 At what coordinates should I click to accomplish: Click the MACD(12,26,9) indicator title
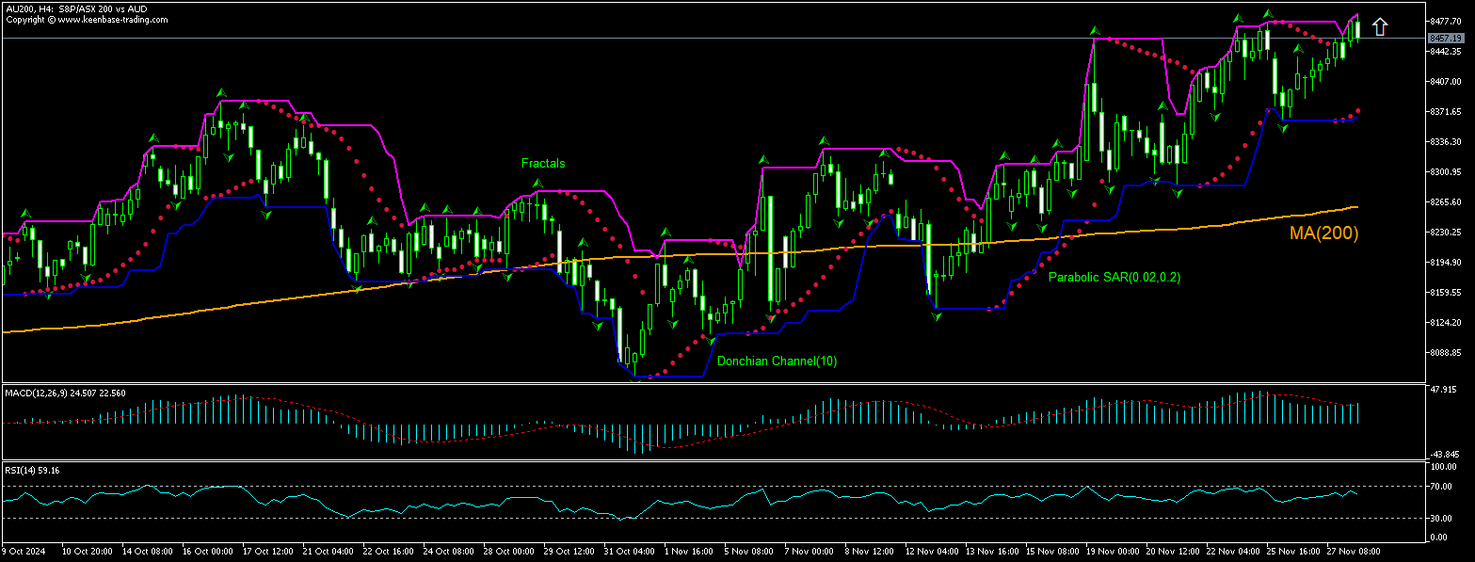tap(66, 392)
